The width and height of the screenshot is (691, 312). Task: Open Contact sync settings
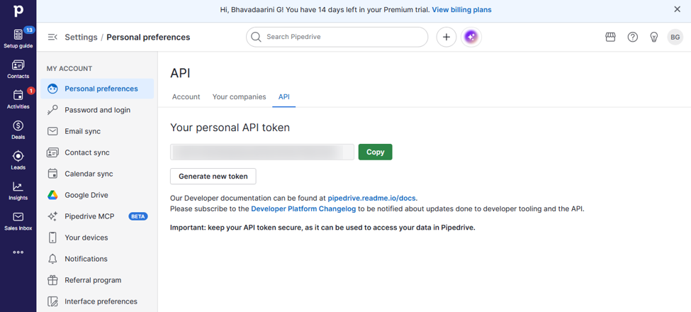click(x=97, y=152)
